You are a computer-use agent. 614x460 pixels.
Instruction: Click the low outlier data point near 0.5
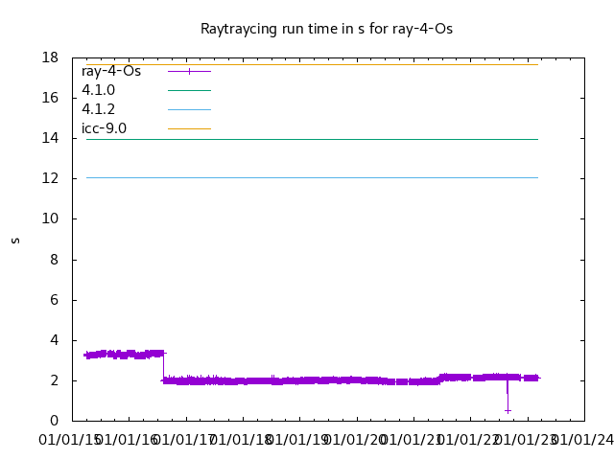click(508, 410)
